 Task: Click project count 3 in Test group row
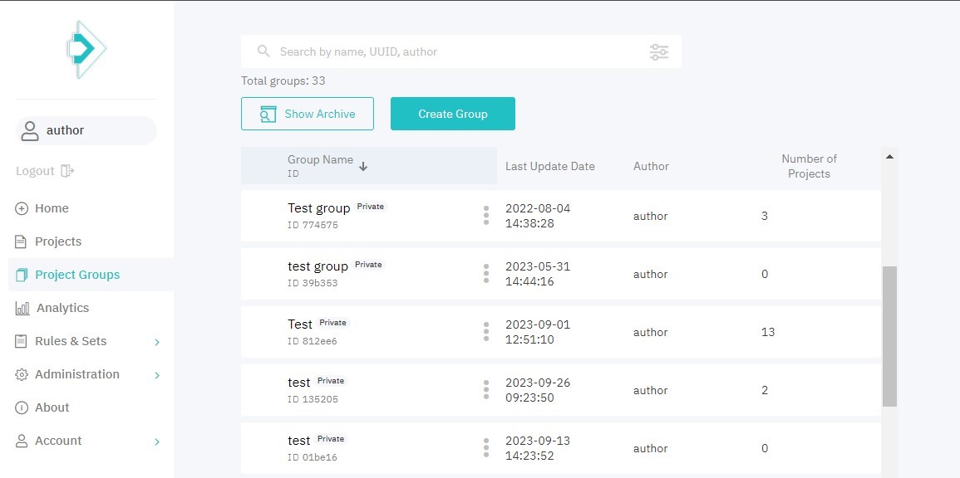765,216
